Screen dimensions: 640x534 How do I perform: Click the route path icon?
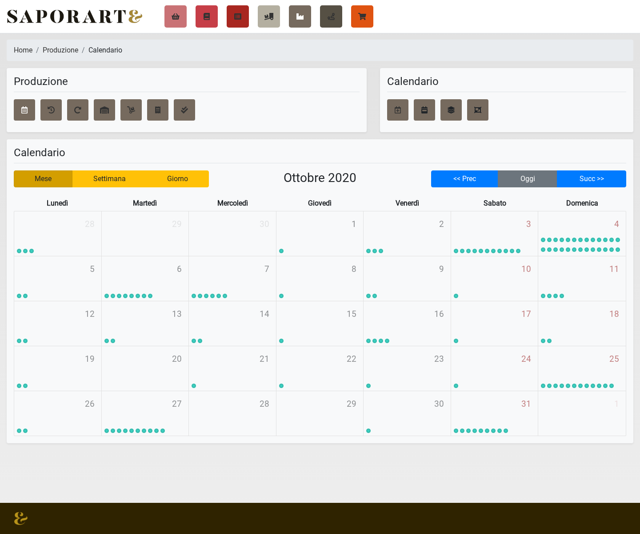click(331, 16)
